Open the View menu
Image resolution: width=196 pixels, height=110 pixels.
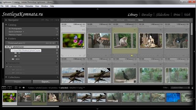coord(37,6)
